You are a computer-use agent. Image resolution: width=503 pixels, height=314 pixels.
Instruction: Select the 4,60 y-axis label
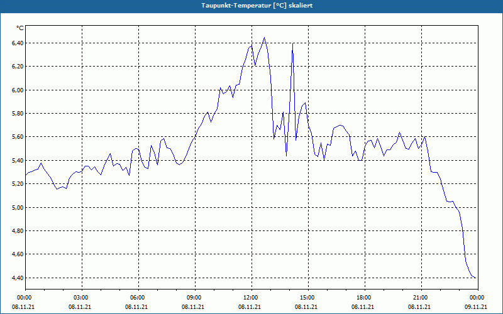[x=18, y=254]
